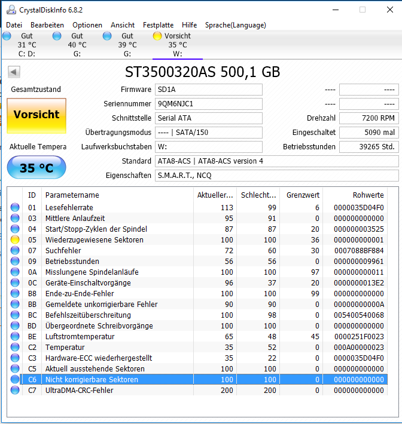Click status icon of Misslungene Spindelanläufe row

[x=15, y=272]
